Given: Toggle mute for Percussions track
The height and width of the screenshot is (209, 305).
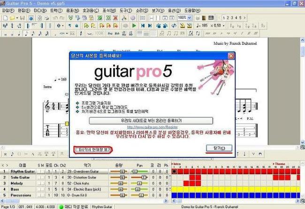Looking at the screenshot, I should (x=42, y=195).
